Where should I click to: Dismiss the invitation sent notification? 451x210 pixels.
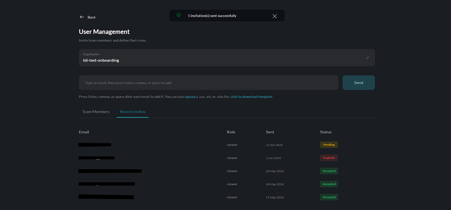(274, 16)
